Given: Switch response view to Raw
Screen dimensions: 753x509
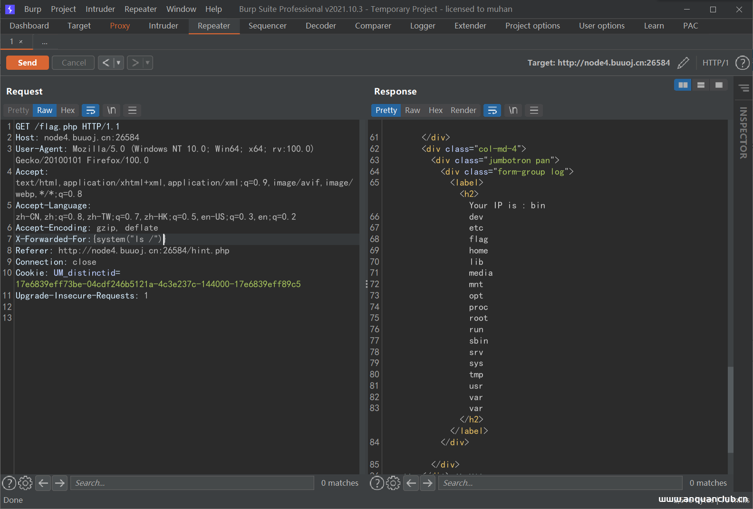Looking at the screenshot, I should tap(413, 110).
